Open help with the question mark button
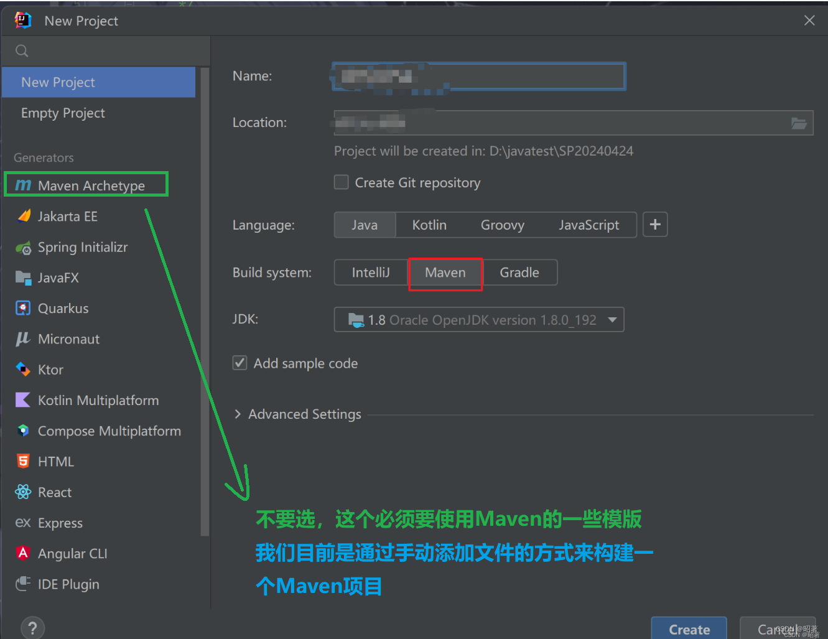Screen dimensions: 828x639 [32, 628]
